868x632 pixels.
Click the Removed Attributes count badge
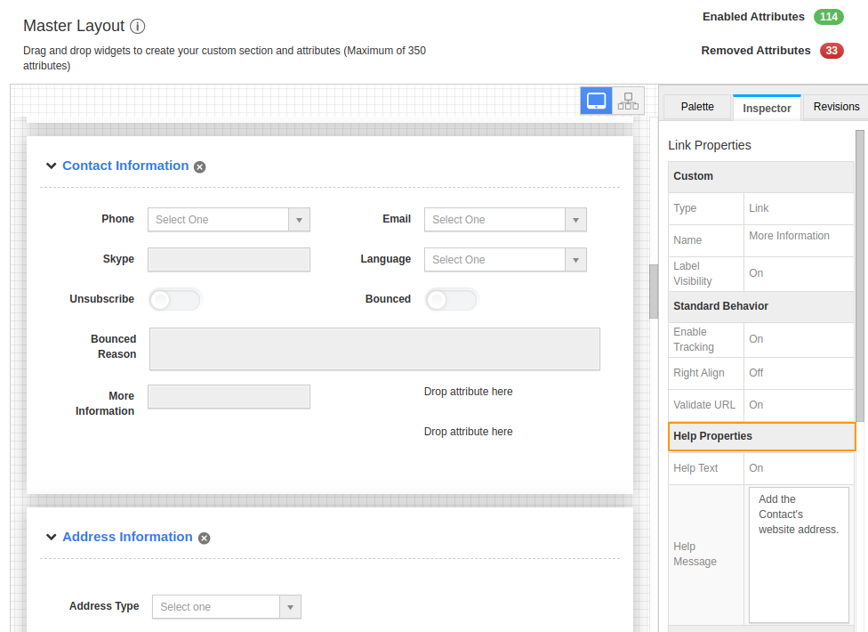(x=832, y=51)
